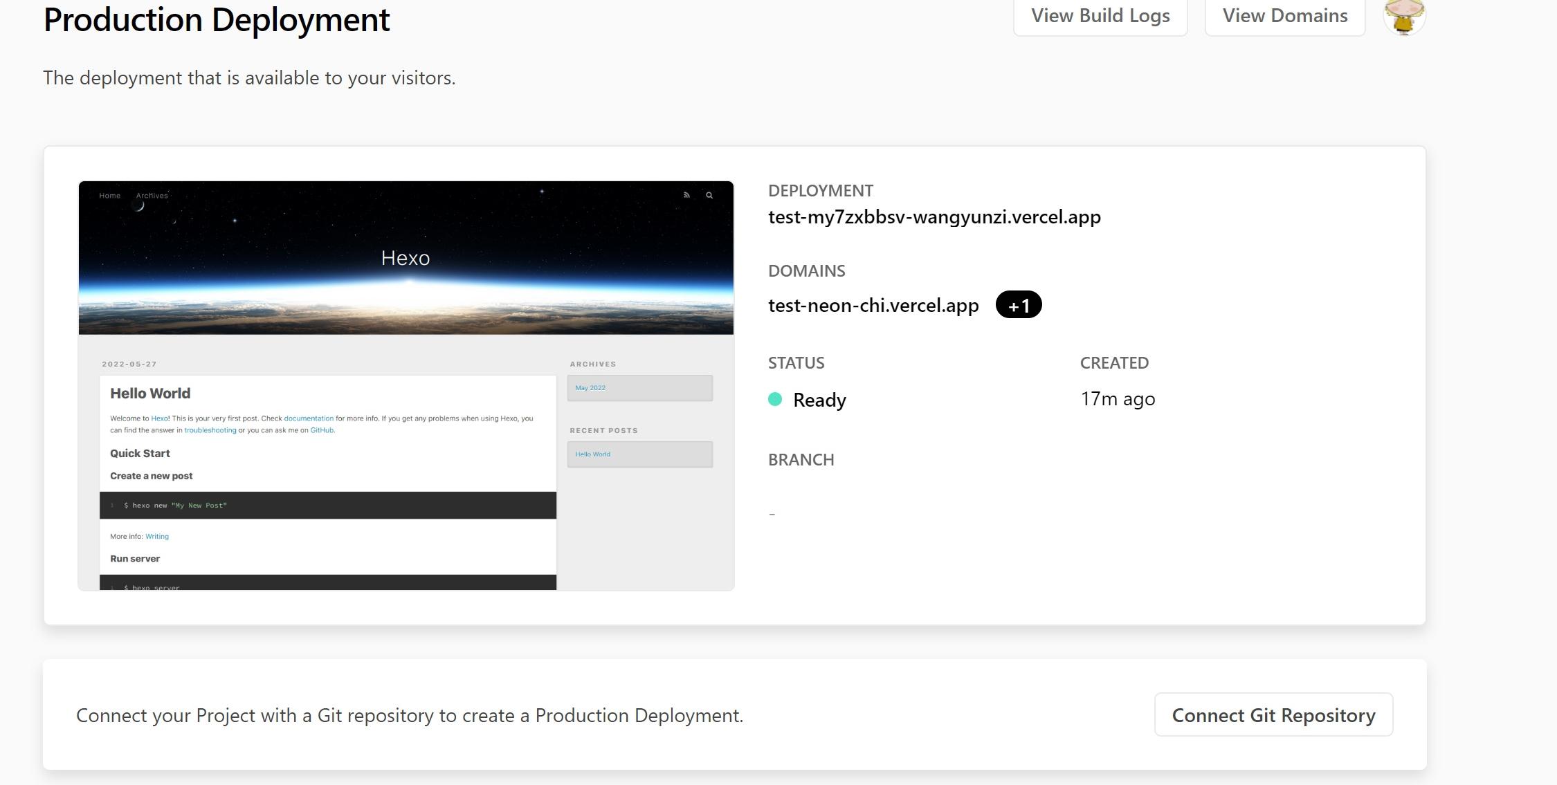Screen dimensions: 1557x785
Task: Open the user avatar menu
Action: pyautogui.click(x=1404, y=17)
